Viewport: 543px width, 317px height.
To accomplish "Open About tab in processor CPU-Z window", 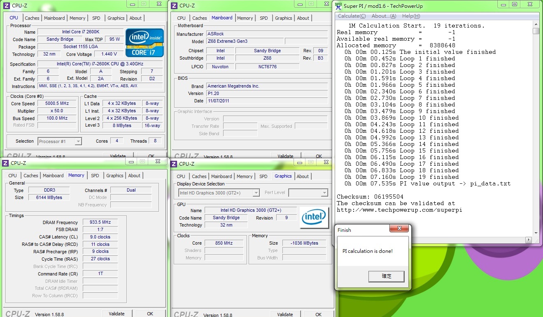I will pos(135,18).
